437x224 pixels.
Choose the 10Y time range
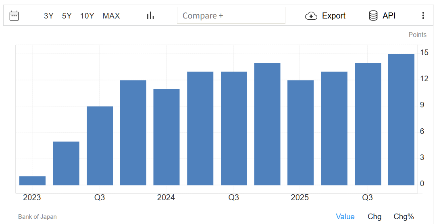pos(87,16)
